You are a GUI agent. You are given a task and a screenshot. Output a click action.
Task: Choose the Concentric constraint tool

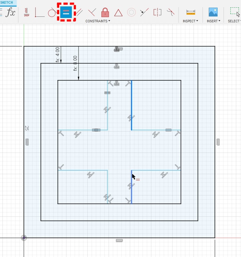pyautogui.click(x=132, y=13)
